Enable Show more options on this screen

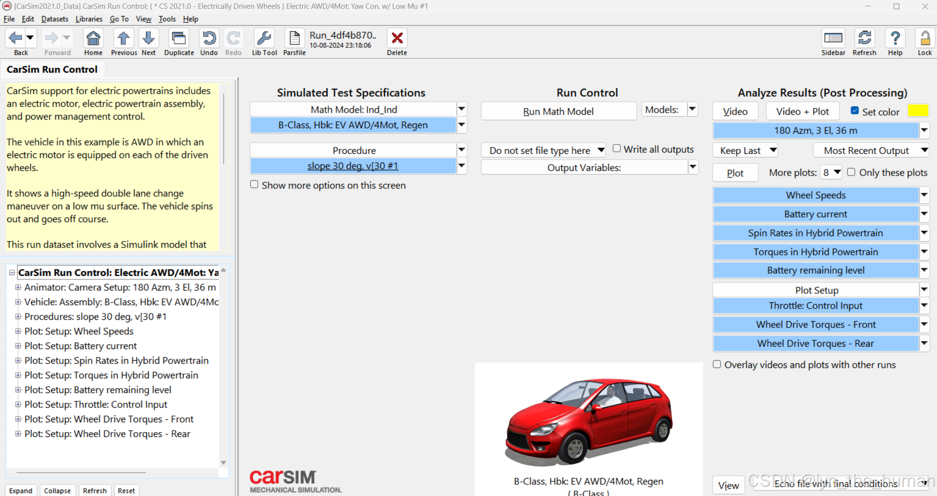coord(254,185)
